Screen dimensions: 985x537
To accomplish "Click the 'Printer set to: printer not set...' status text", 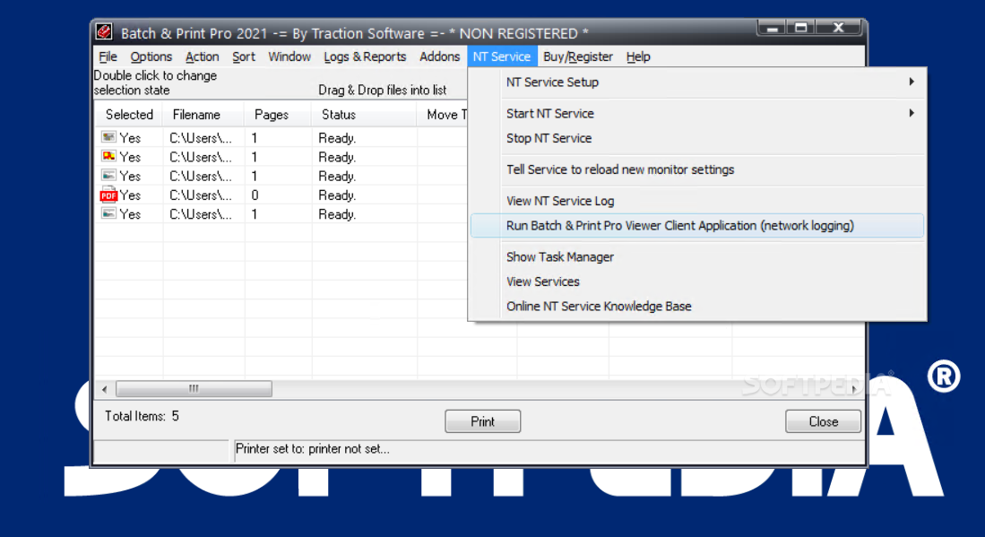I will point(312,449).
